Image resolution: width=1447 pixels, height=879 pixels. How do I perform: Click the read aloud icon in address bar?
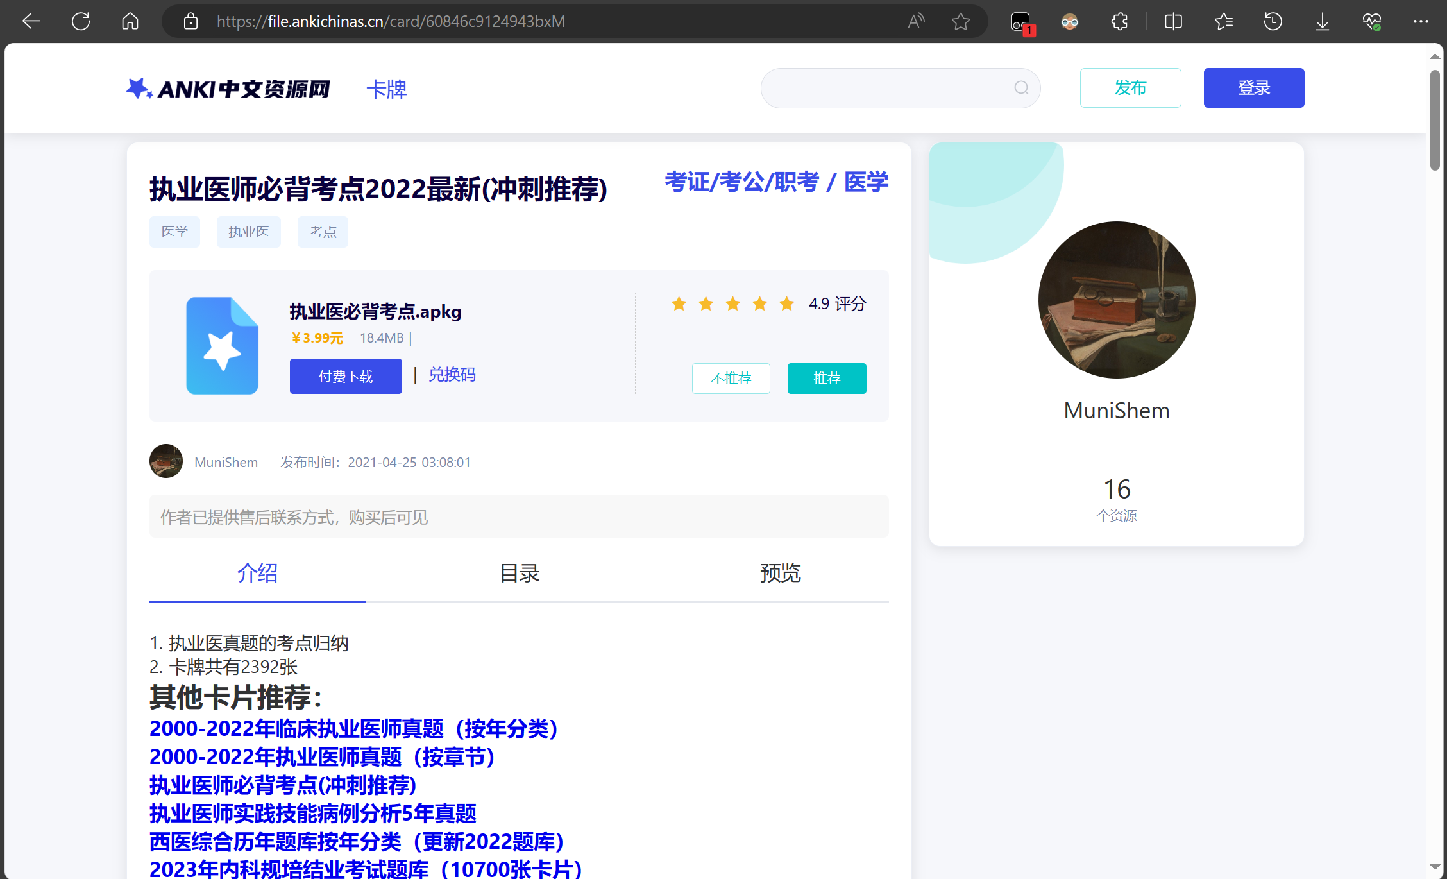916,21
